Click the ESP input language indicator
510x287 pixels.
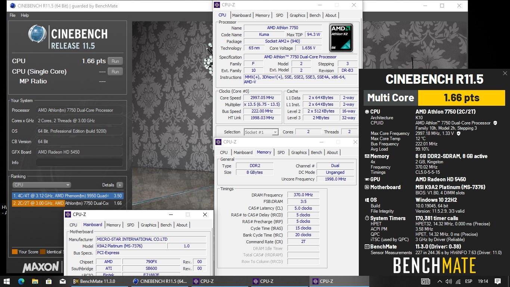point(469,281)
